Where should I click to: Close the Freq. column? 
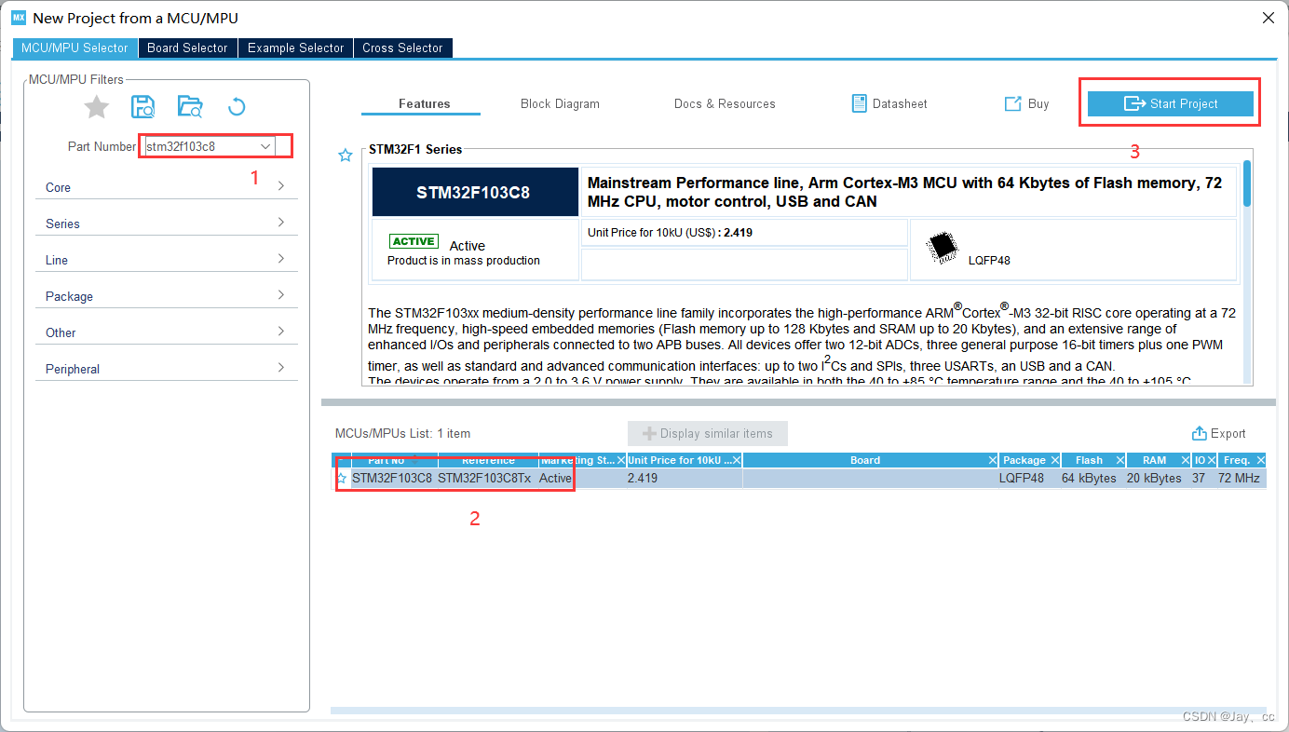coord(1260,460)
